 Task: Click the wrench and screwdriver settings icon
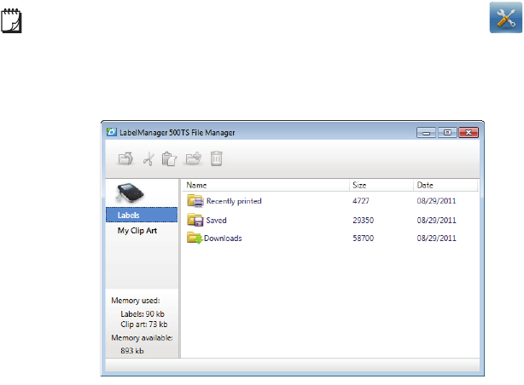505,17
